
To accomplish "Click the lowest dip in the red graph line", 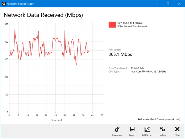I will tap(76, 65).
